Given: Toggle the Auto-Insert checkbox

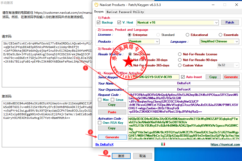Looking at the screenshot, I should click(183, 77).
